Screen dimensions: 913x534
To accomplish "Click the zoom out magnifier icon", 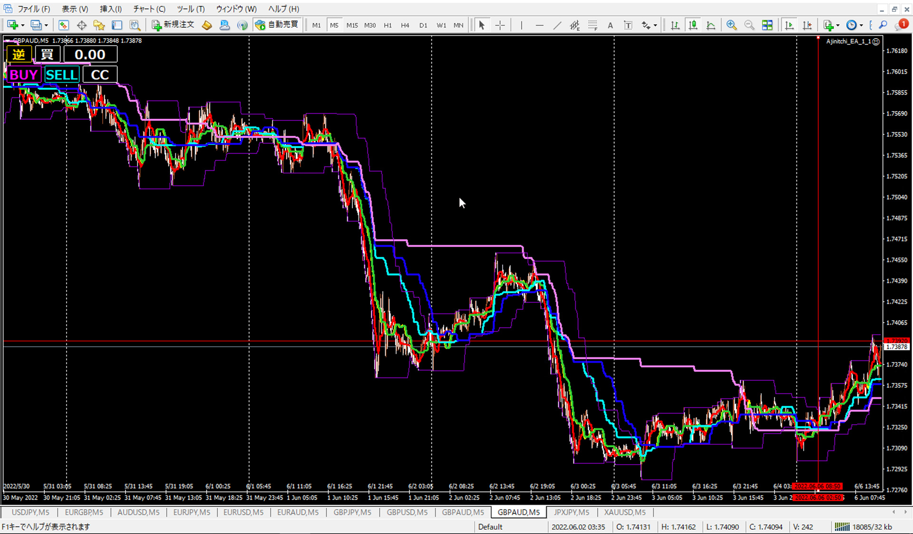I will pos(749,25).
